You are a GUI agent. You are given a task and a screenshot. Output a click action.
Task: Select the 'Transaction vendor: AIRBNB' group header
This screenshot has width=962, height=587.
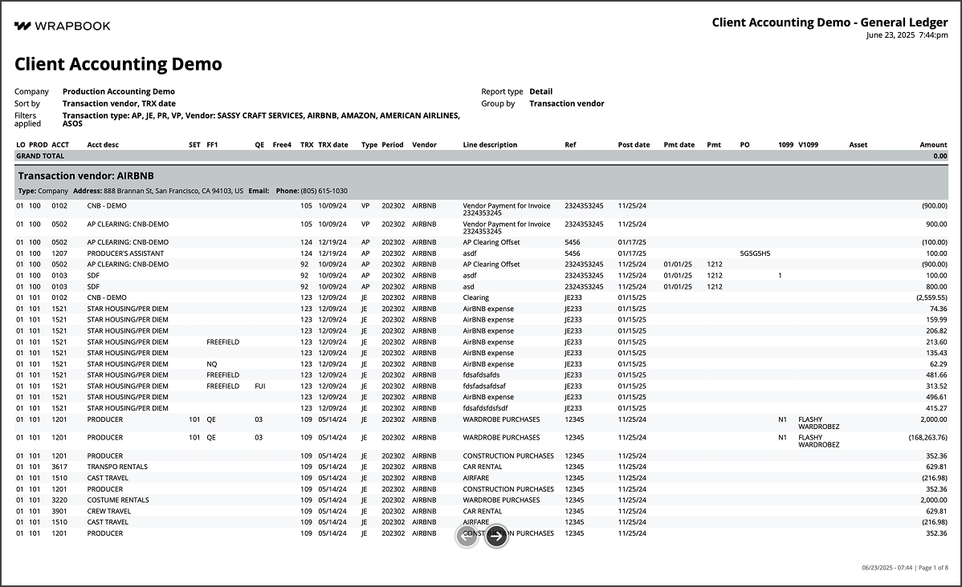click(86, 176)
